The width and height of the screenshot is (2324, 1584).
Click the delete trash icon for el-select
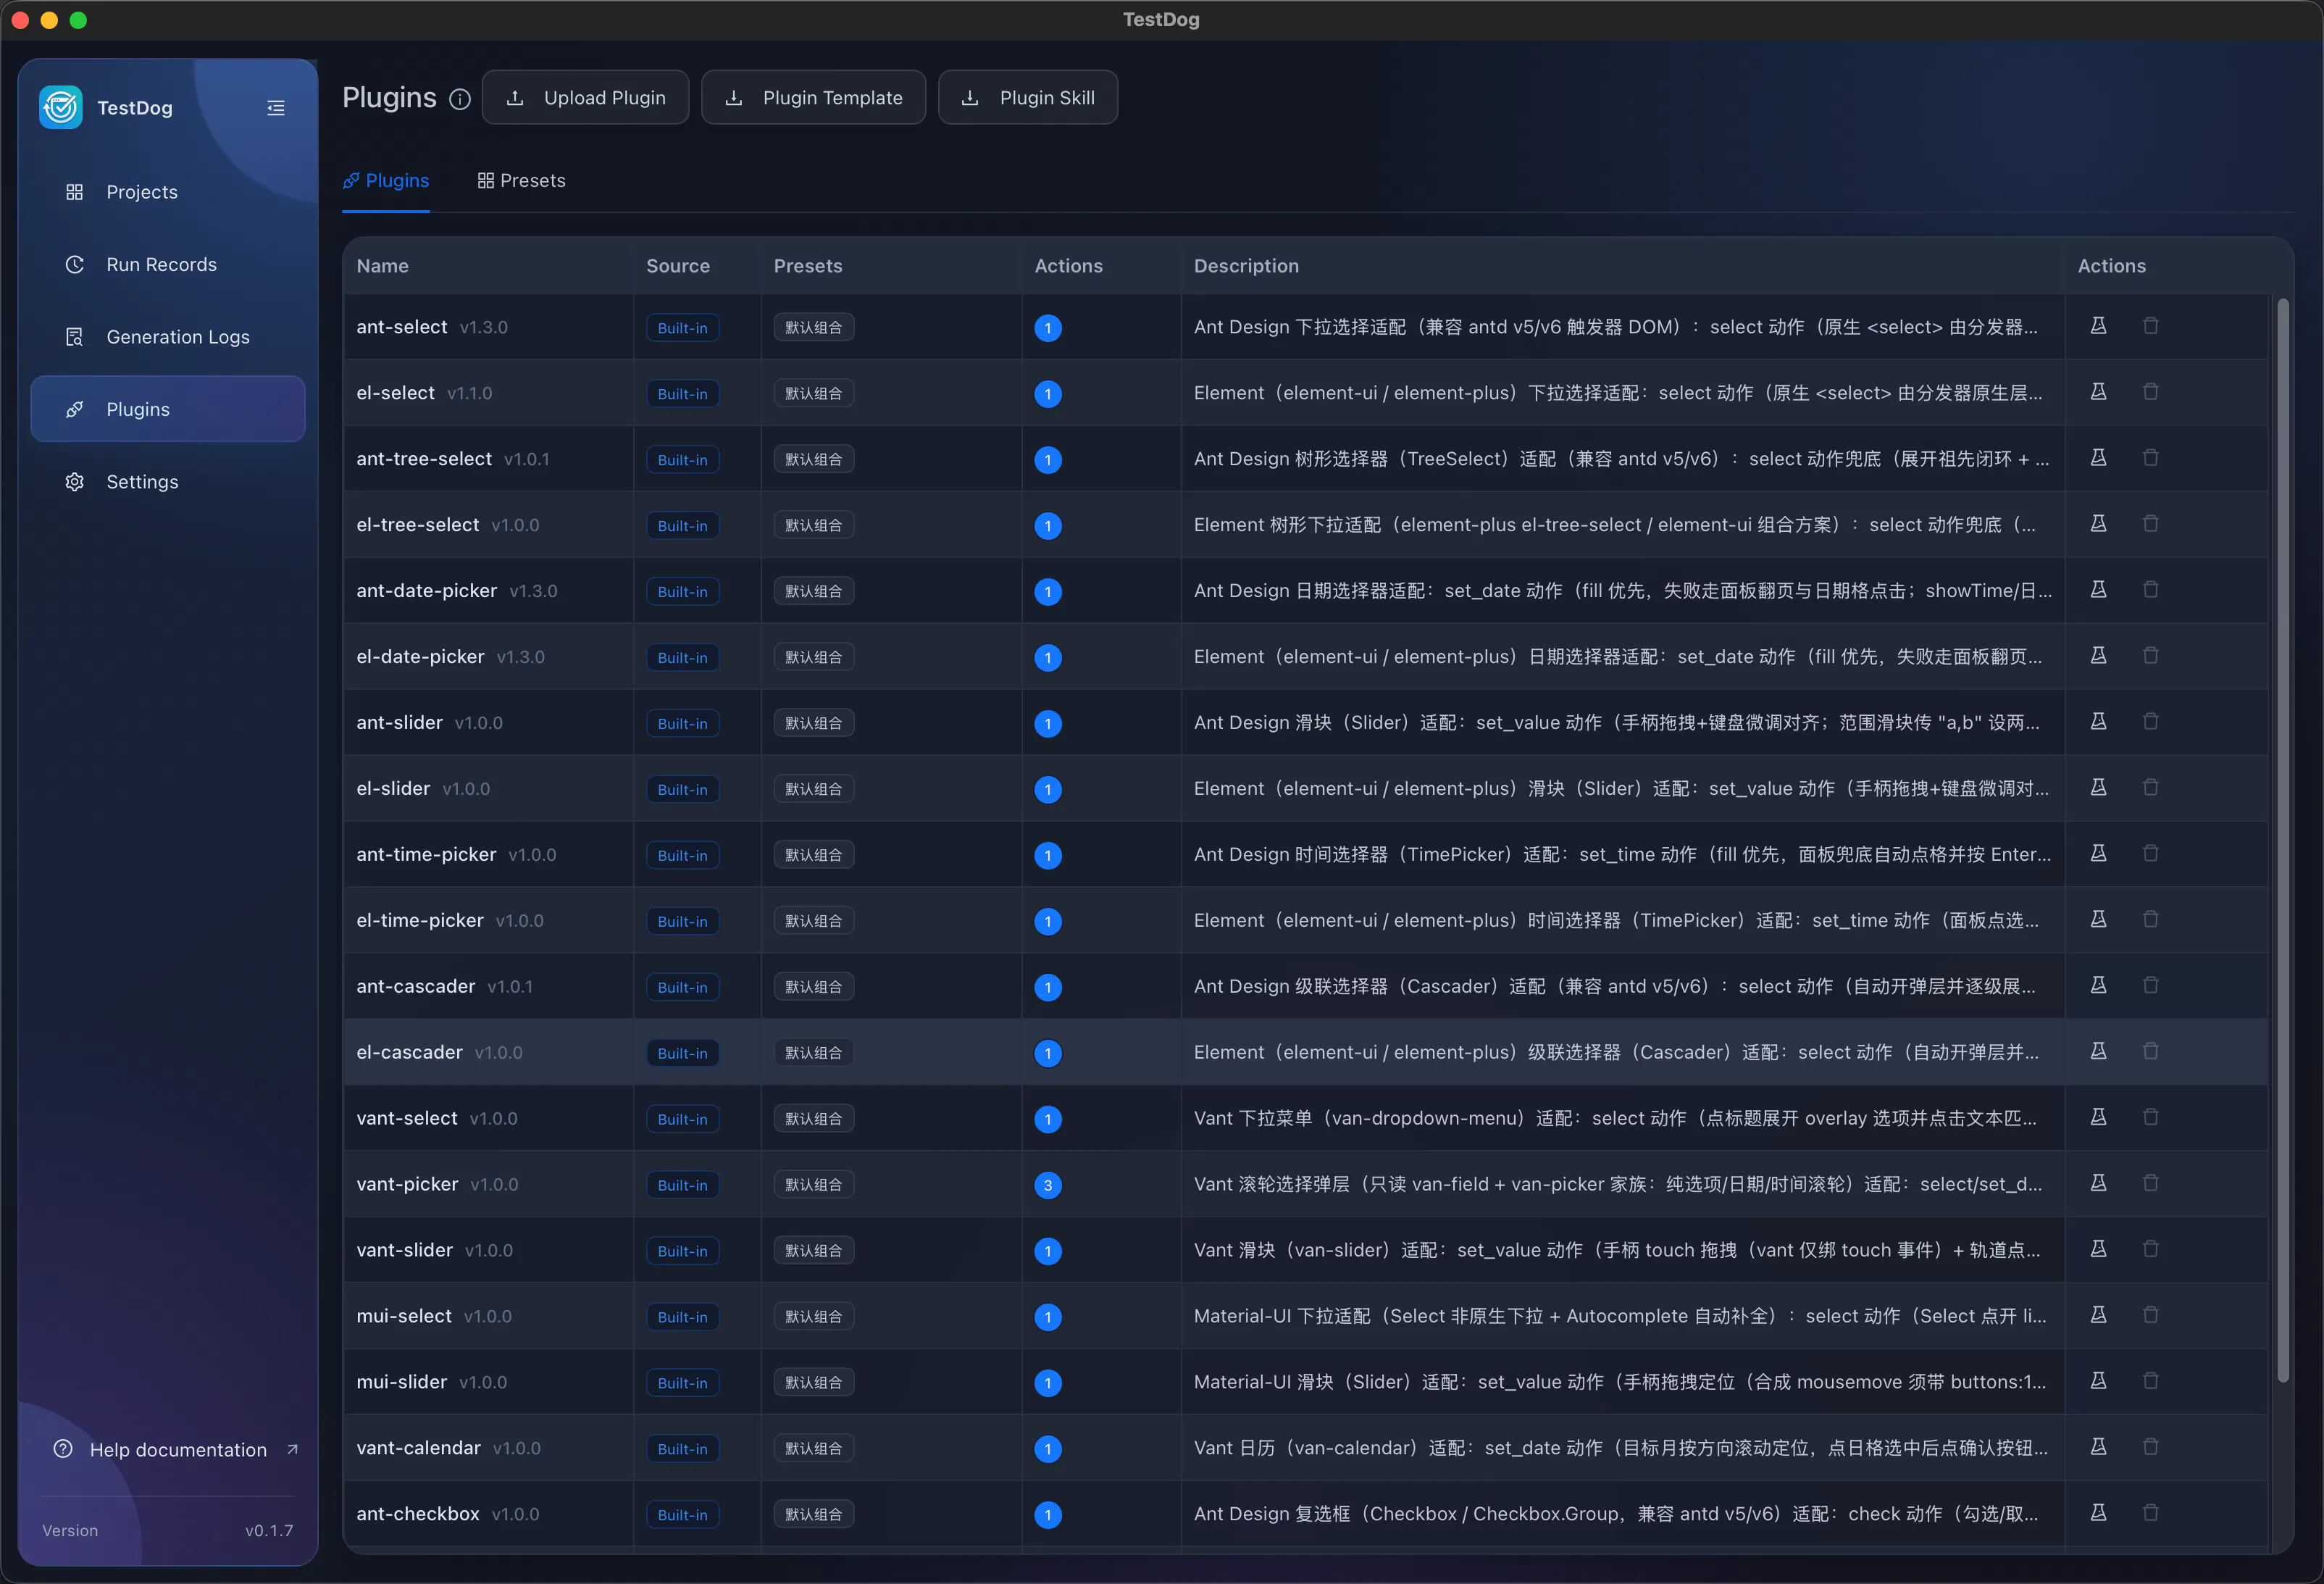pyautogui.click(x=2150, y=392)
